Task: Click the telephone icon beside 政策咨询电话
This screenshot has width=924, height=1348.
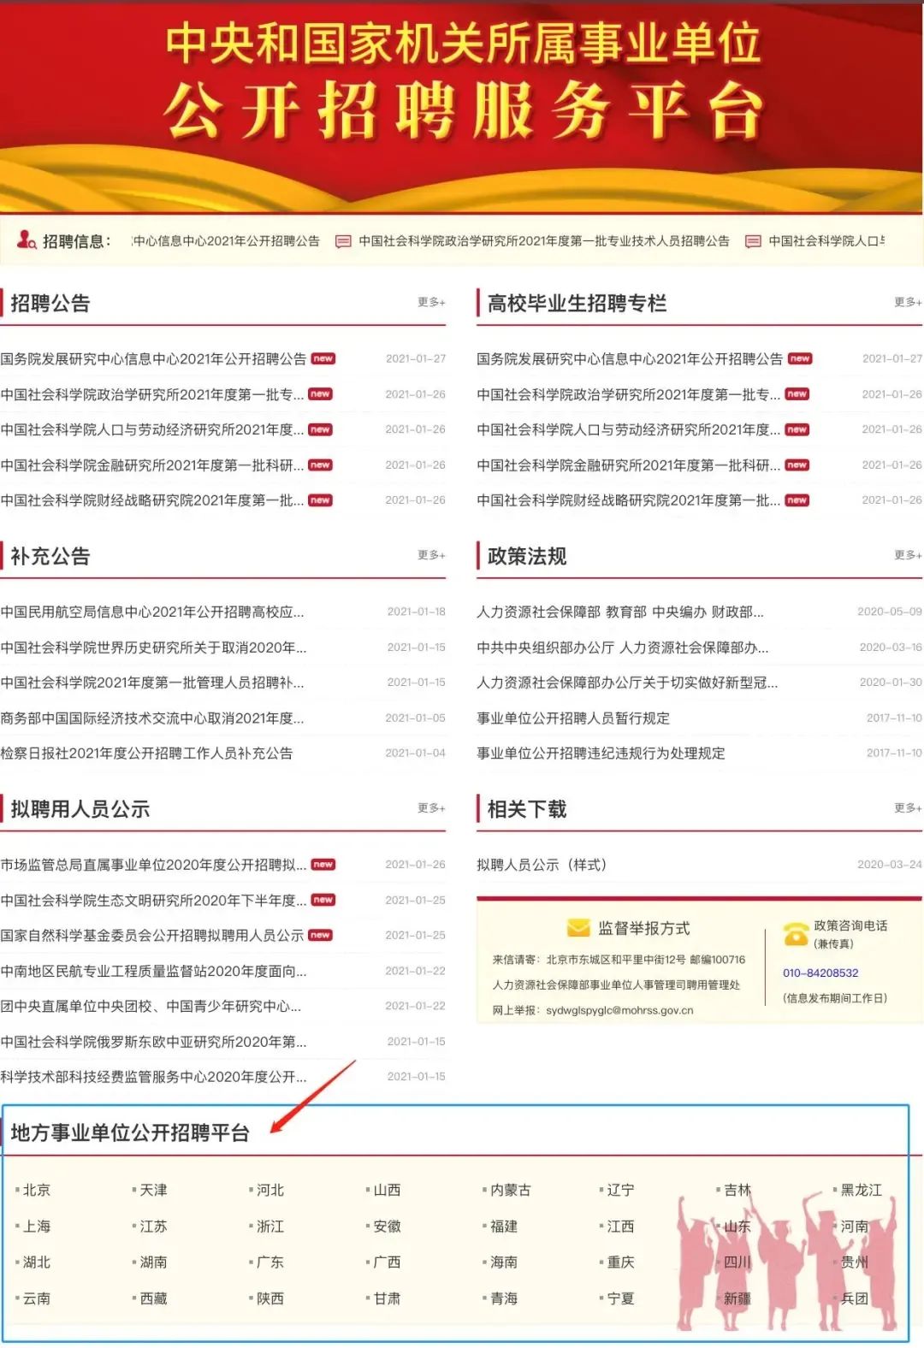Action: pos(795,934)
